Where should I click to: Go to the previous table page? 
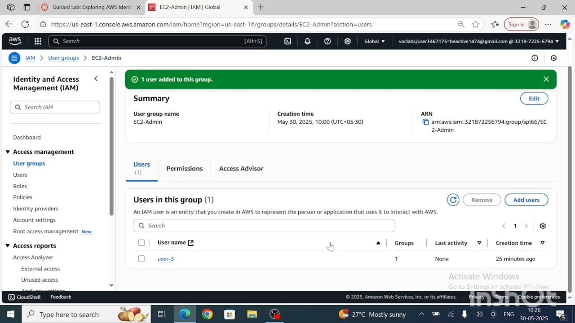coord(504,226)
